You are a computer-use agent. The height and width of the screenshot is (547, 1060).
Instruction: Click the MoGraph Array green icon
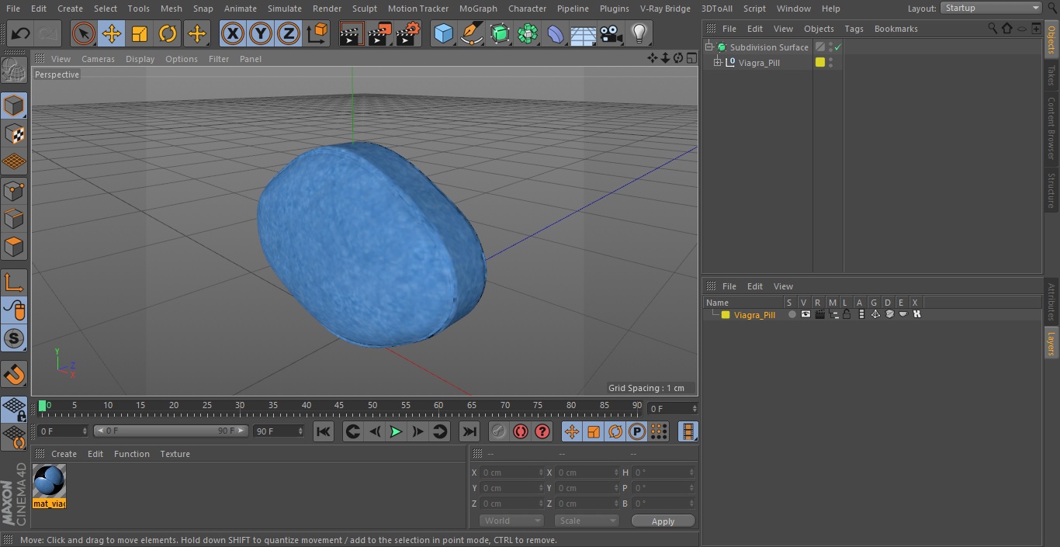(528, 33)
